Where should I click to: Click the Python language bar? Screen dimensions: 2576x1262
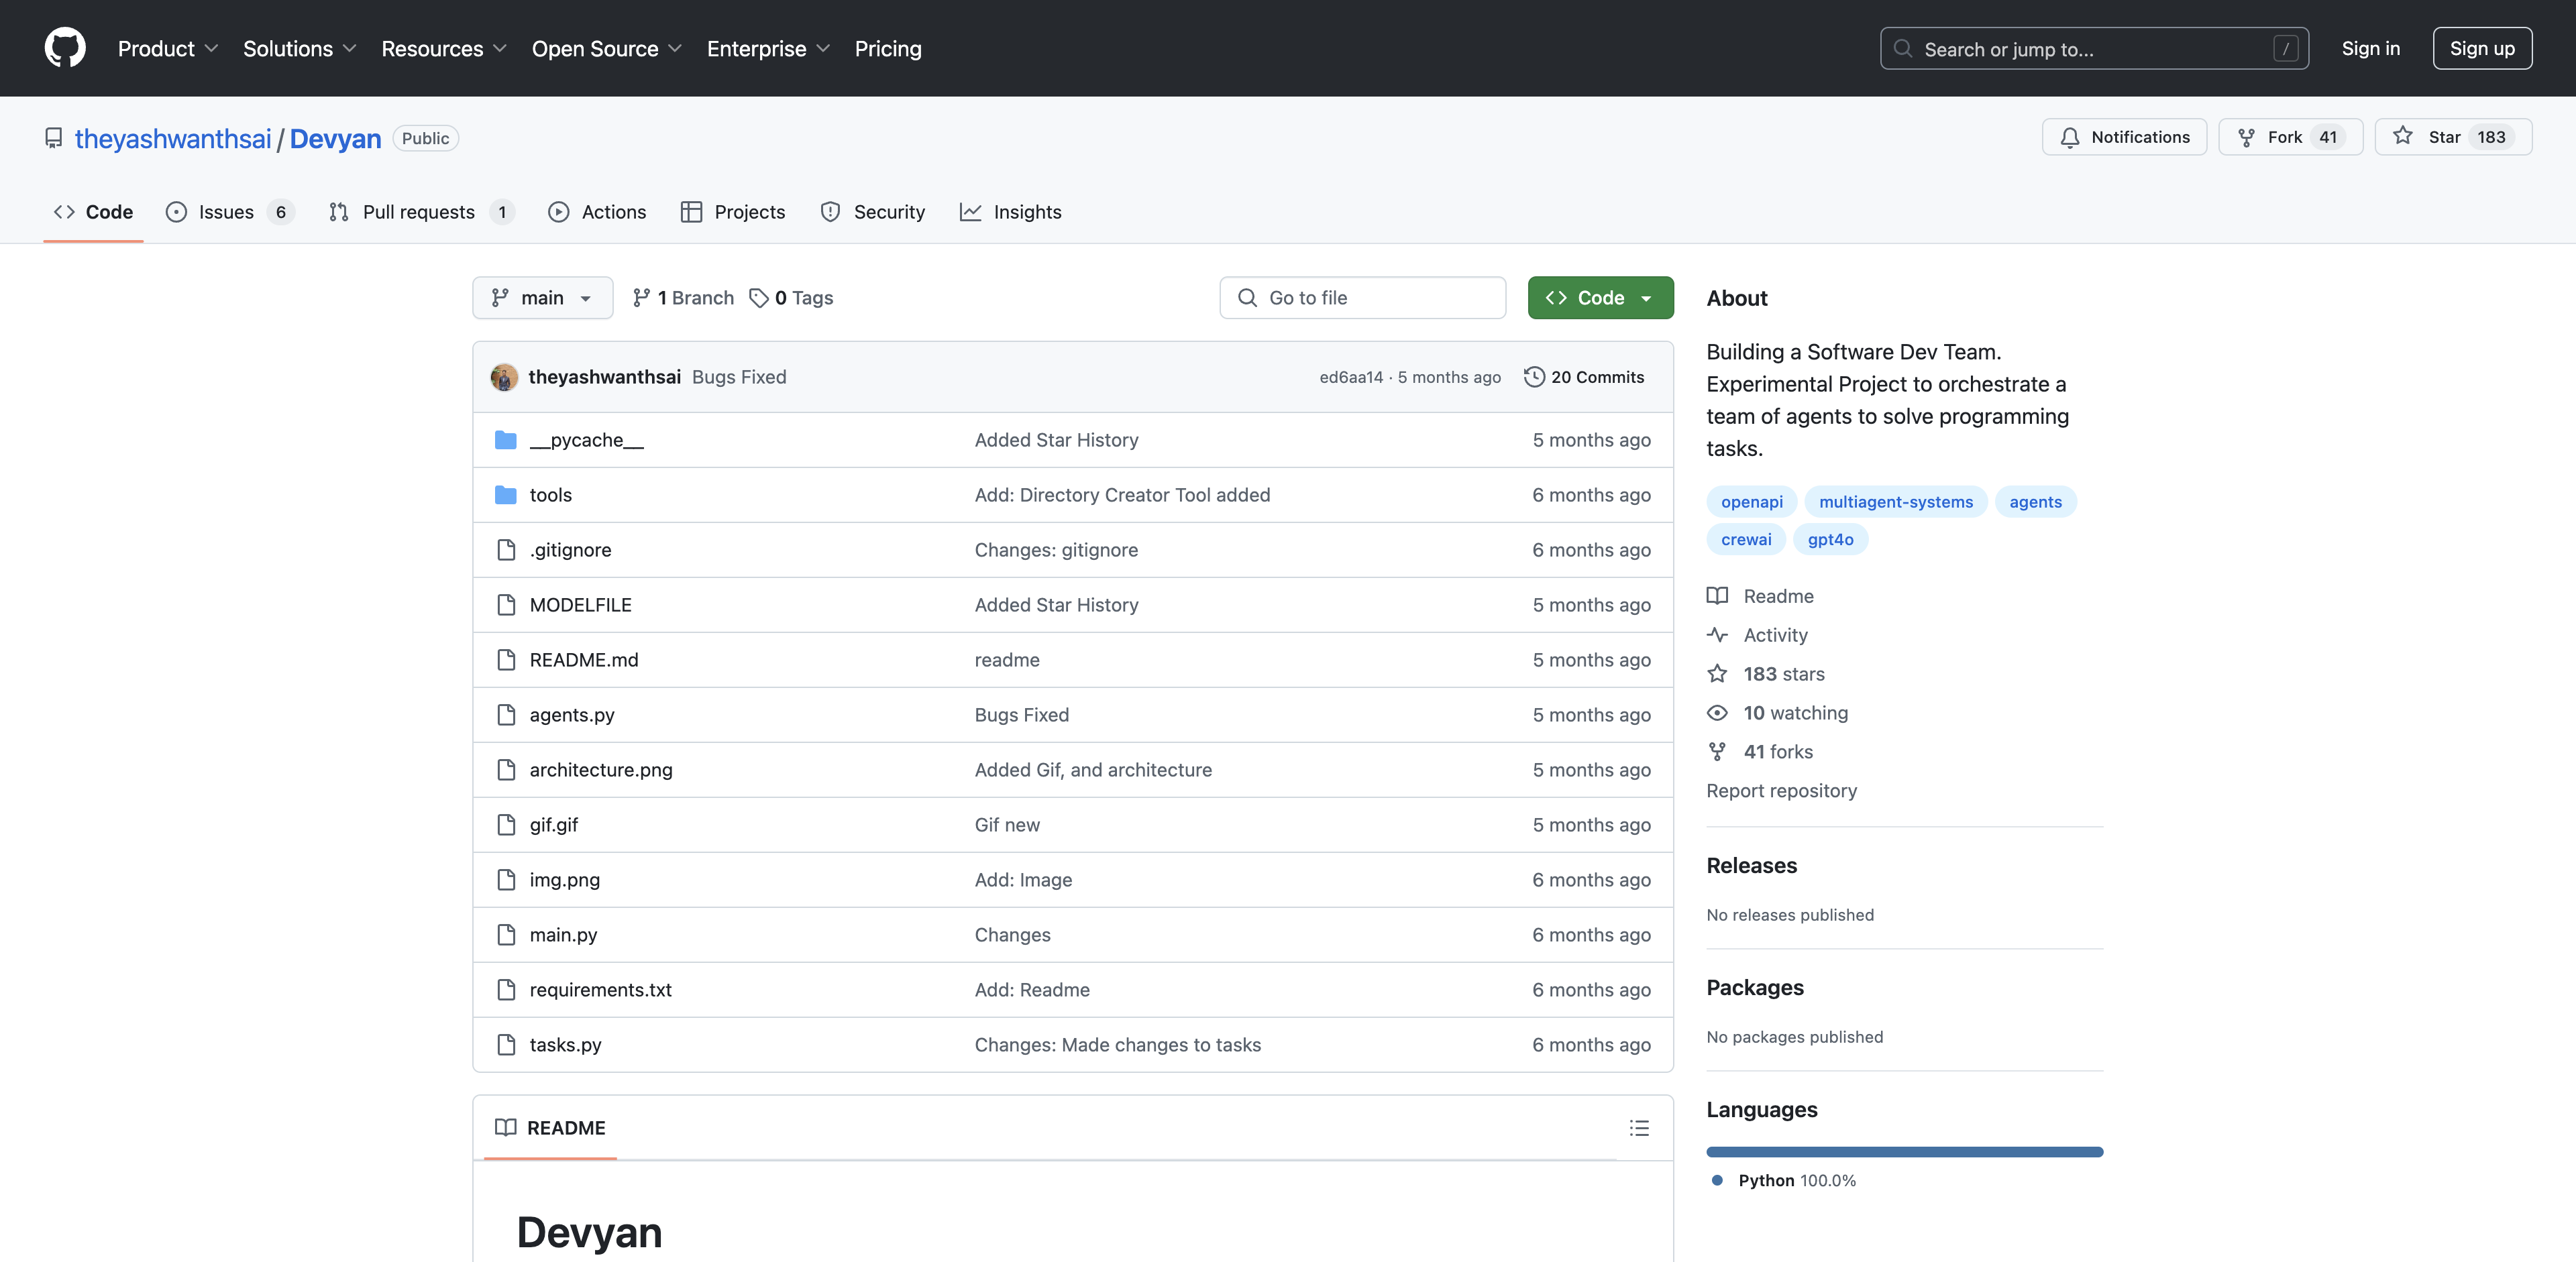[x=1904, y=1152]
